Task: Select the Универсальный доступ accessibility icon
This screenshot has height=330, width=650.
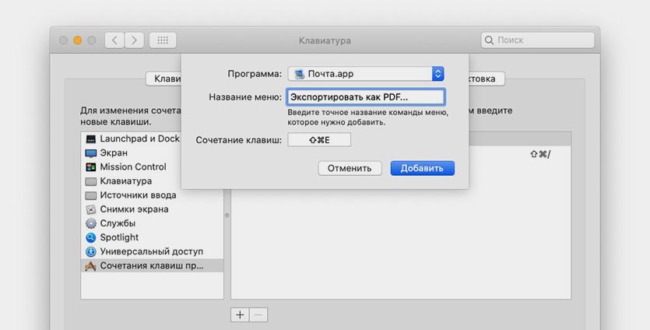Action: pyautogui.click(x=91, y=251)
